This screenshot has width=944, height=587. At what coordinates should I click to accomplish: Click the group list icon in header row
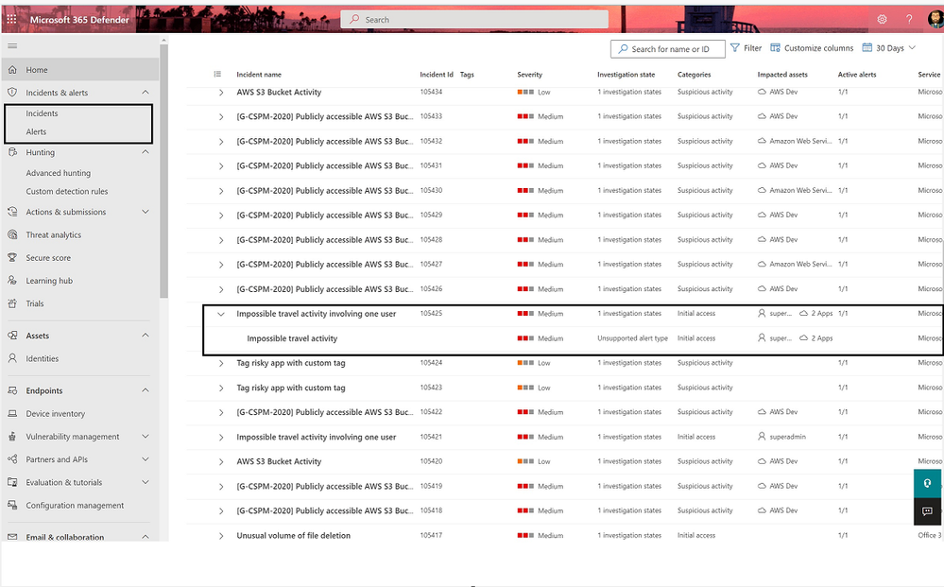(217, 74)
